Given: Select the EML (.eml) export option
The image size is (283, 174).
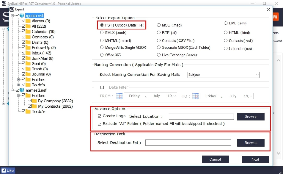Looking at the screenshot, I should point(226,23).
